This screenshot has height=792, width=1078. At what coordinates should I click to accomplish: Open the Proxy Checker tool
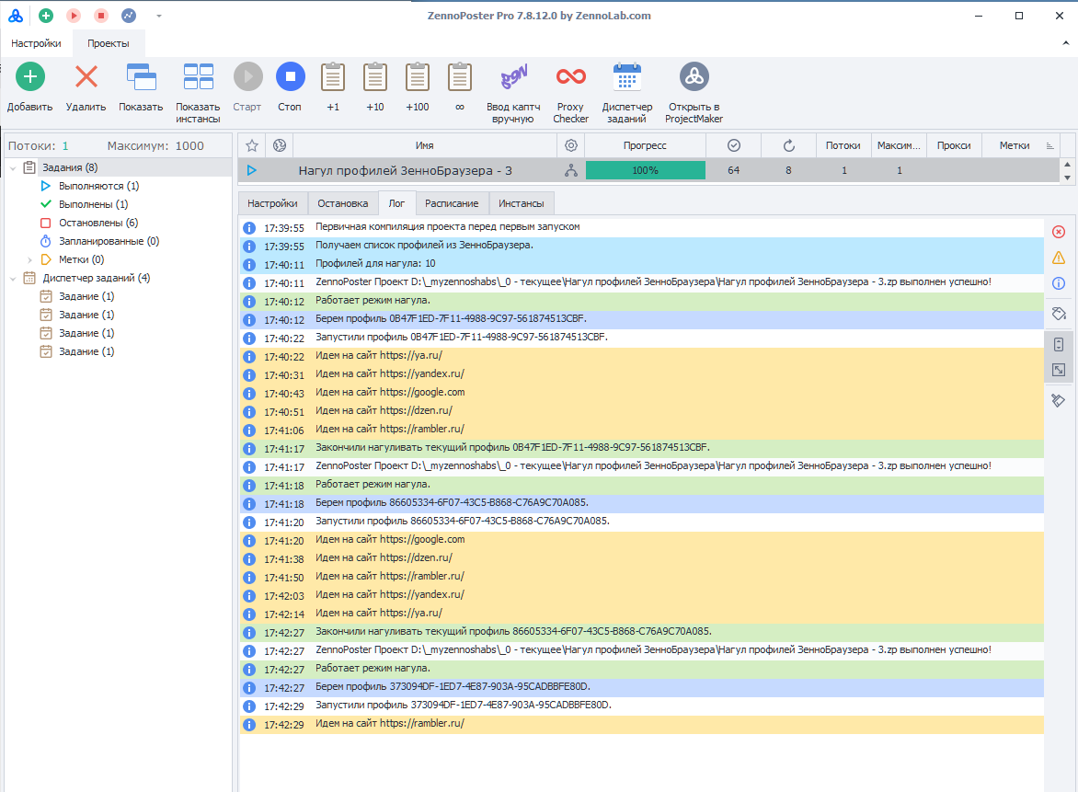(x=570, y=77)
